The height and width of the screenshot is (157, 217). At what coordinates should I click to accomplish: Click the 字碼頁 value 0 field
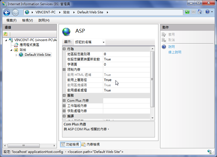[x=126, y=64]
